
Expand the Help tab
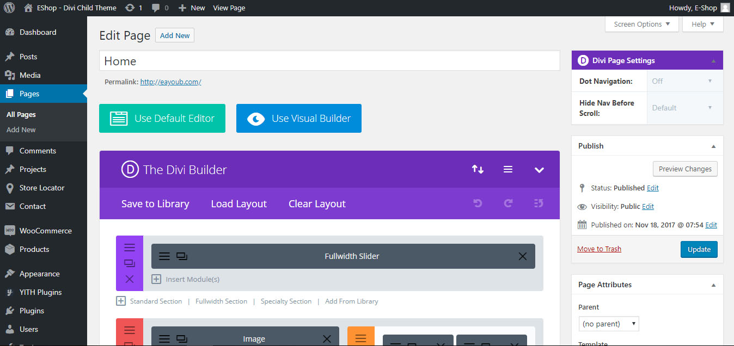(703, 24)
